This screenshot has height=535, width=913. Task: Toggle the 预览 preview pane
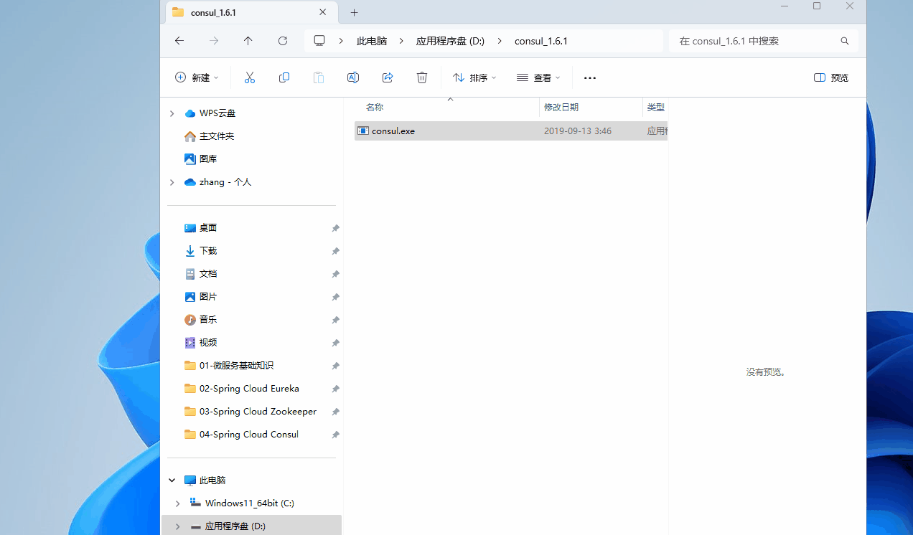coord(831,77)
